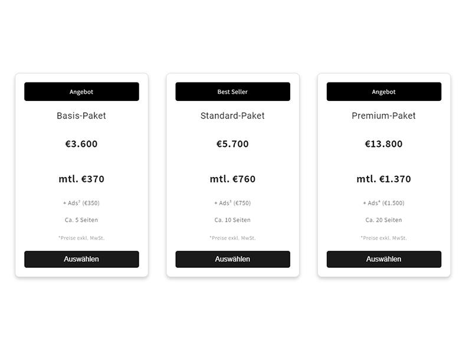This screenshot has height=354, width=472.
Task: Click the €13.800 price
Action: [x=383, y=144]
